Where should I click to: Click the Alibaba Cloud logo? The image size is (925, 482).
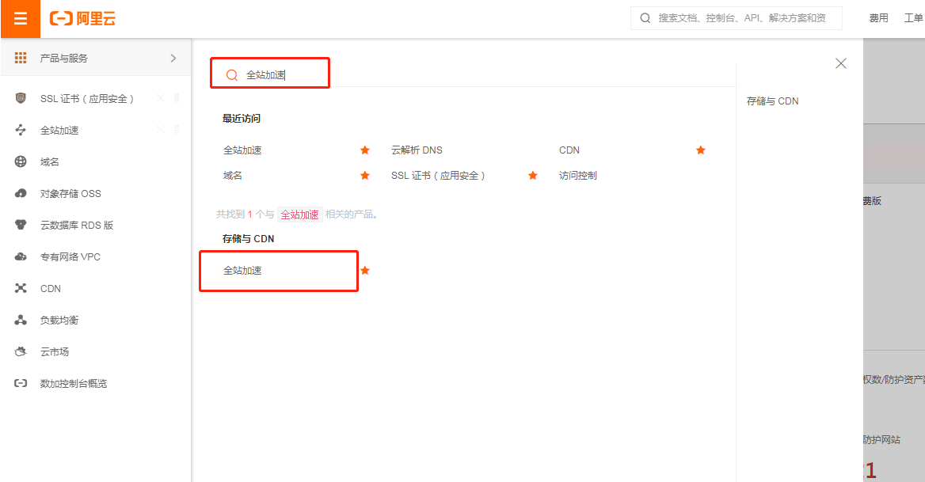[x=82, y=19]
